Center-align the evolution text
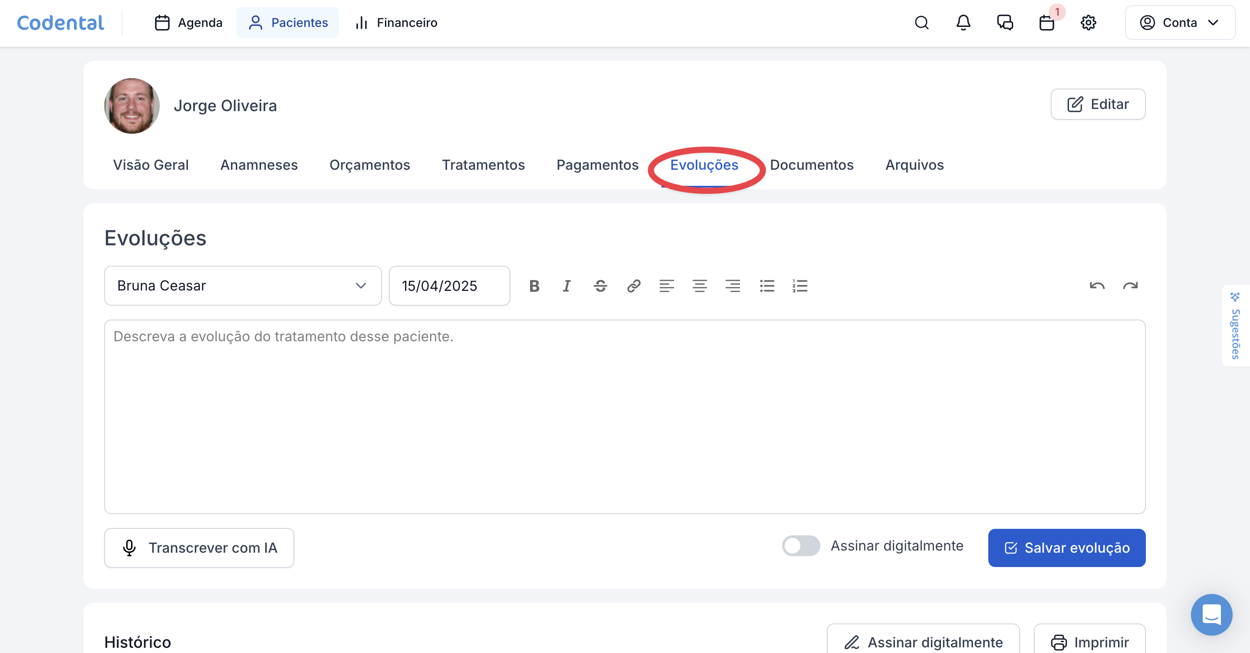Image resolution: width=1250 pixels, height=653 pixels. 699,286
